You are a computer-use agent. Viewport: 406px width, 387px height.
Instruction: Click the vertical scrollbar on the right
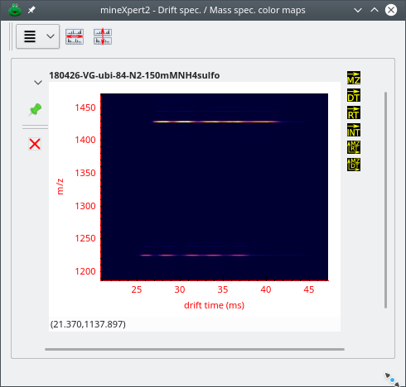[385, 200]
